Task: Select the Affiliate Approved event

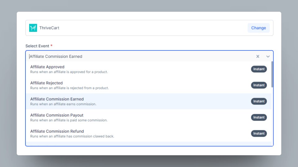Action: tap(149, 69)
